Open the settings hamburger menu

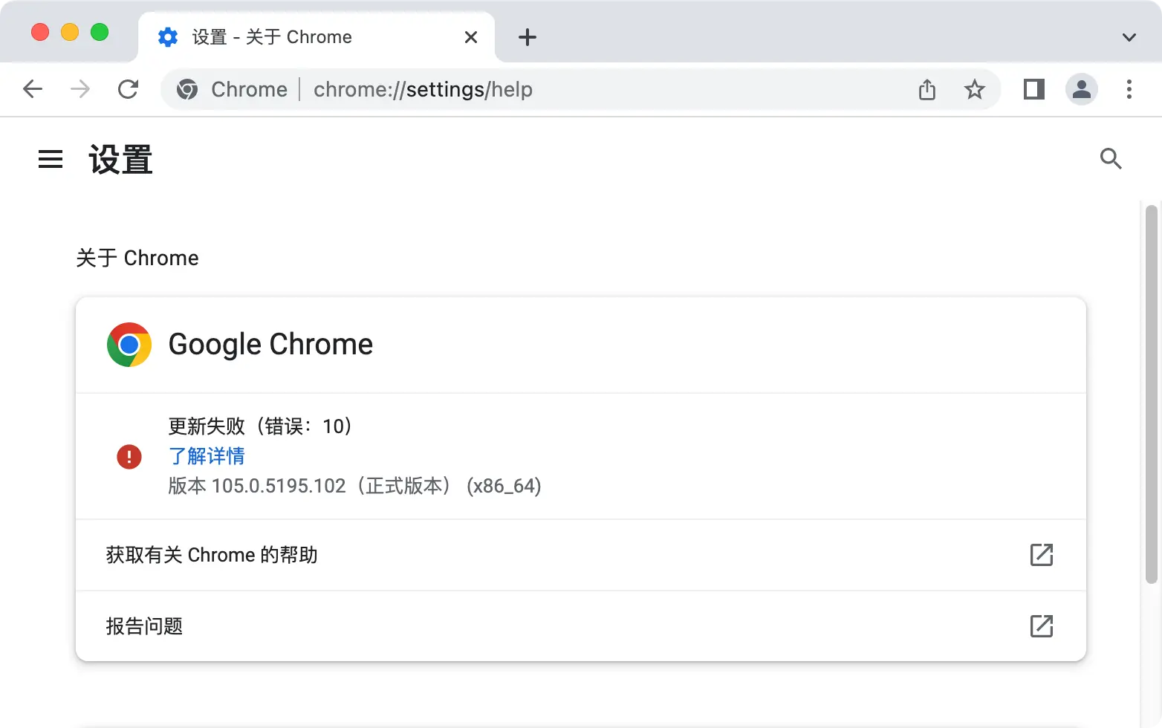(50, 159)
